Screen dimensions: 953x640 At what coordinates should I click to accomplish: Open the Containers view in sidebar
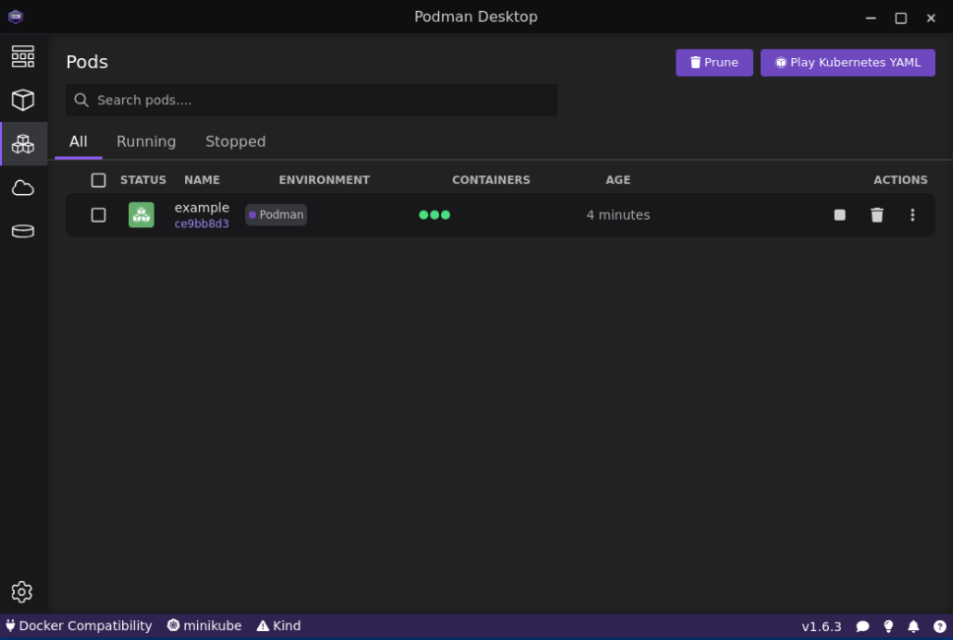tap(23, 56)
